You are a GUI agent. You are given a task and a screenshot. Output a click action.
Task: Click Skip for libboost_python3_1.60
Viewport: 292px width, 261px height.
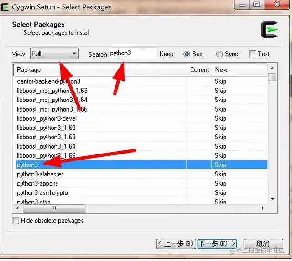(220, 128)
